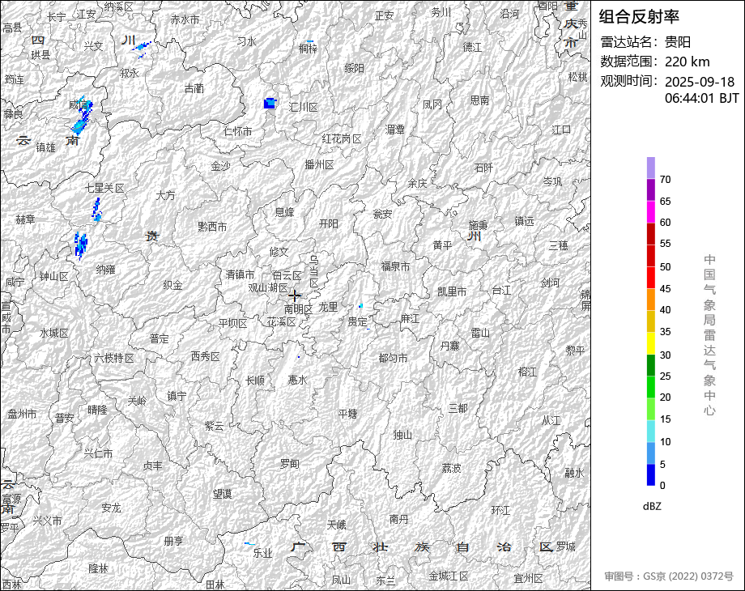Viewport: 745px width, 591px height.
Task: Click the '兴义市' map label
Action: click(47, 521)
